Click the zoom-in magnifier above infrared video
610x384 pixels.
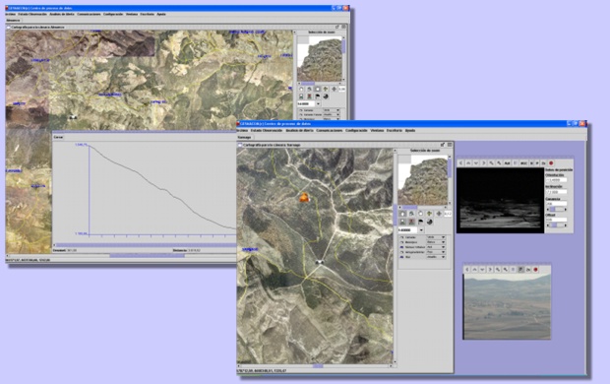click(x=491, y=163)
